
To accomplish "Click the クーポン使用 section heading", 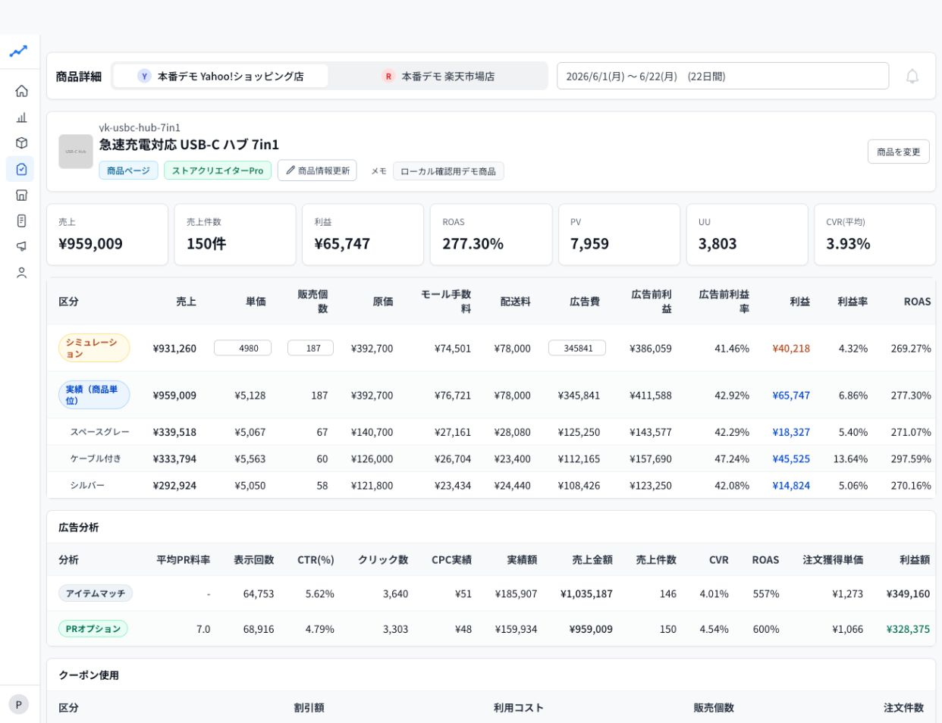I will (x=89, y=675).
